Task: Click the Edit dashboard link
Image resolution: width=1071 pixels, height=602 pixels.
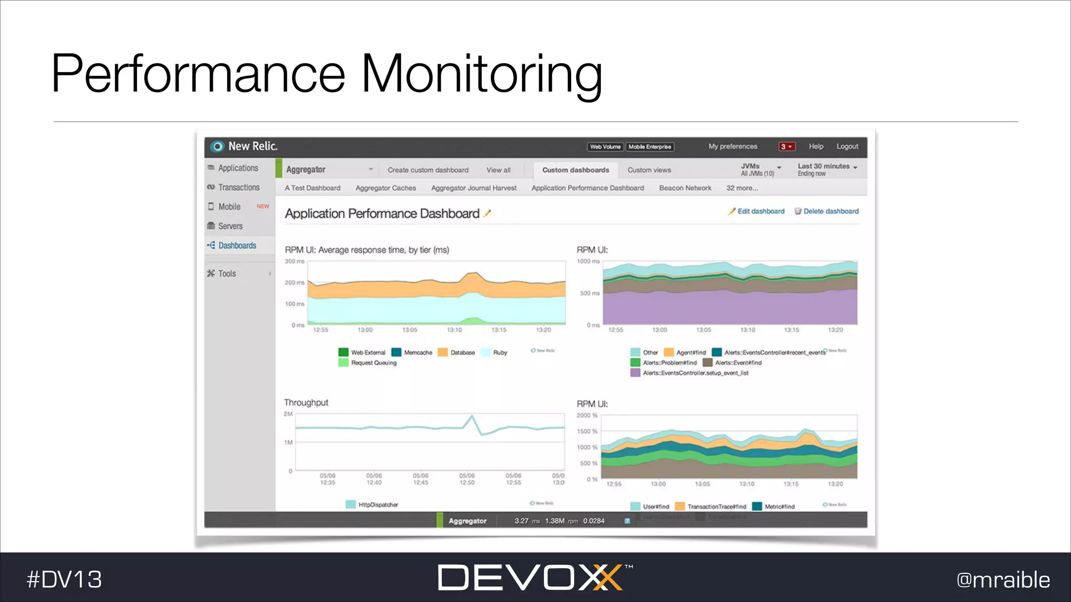Action: (760, 211)
